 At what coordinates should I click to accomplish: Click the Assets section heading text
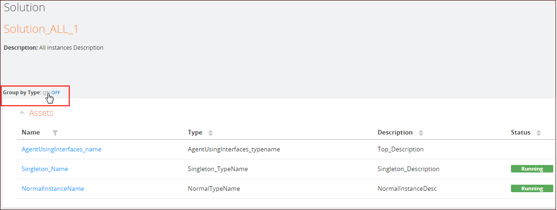click(41, 113)
